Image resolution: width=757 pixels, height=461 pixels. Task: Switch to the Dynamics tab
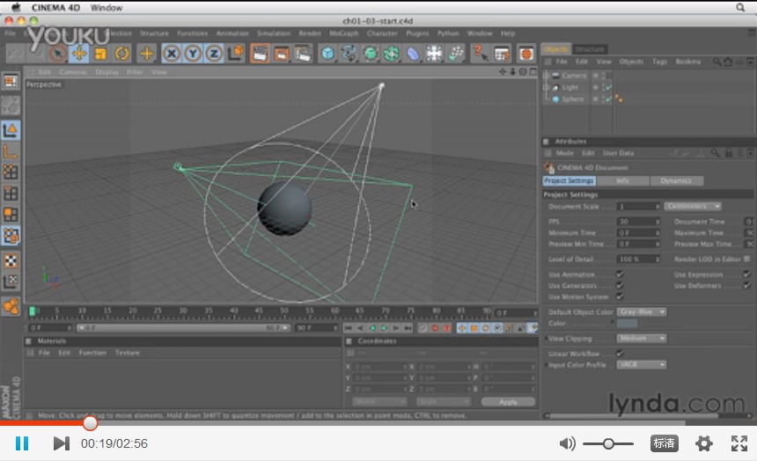click(x=676, y=180)
